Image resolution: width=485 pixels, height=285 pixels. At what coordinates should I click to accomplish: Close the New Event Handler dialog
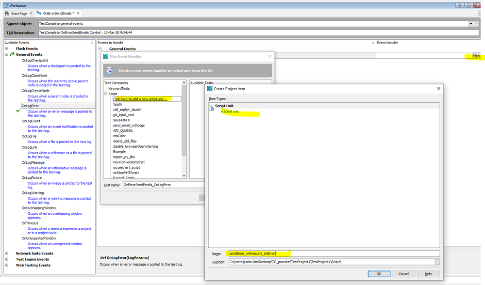click(x=270, y=57)
